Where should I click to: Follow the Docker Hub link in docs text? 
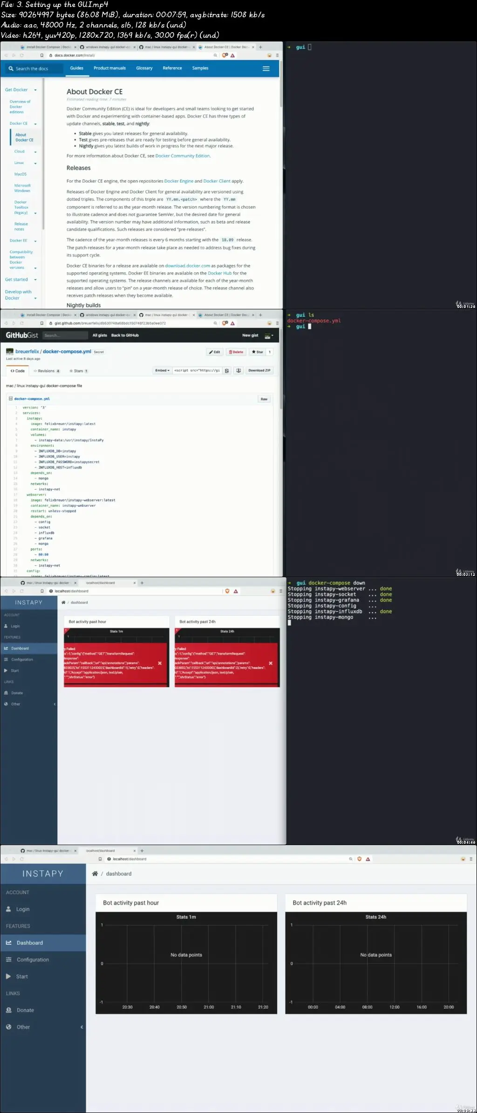pos(219,273)
